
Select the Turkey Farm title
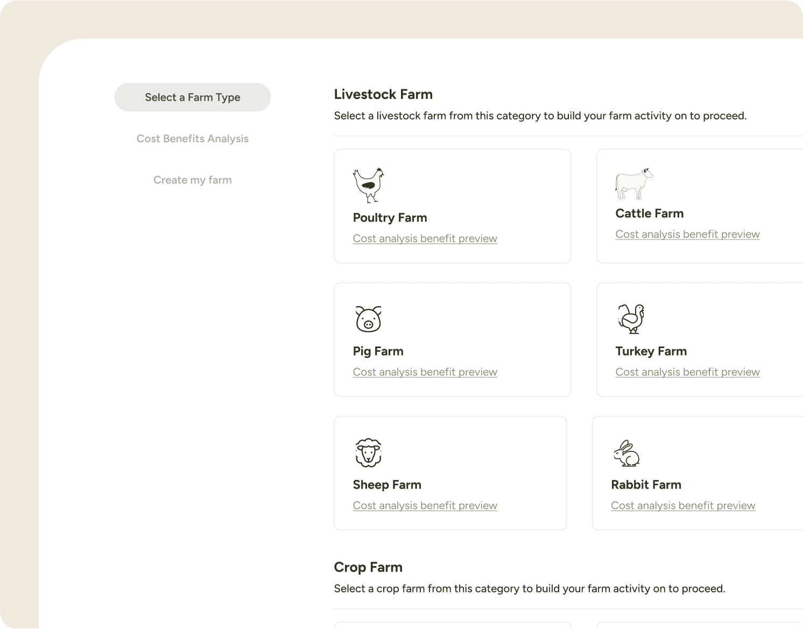[x=651, y=351]
